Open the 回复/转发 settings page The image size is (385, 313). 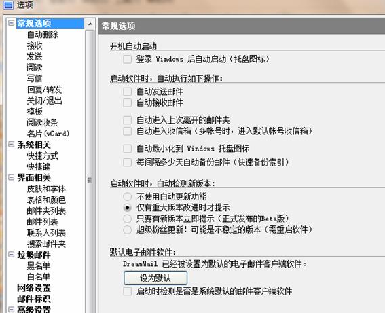(x=44, y=90)
